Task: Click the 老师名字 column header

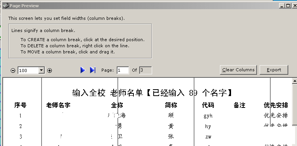Action: [58, 105]
